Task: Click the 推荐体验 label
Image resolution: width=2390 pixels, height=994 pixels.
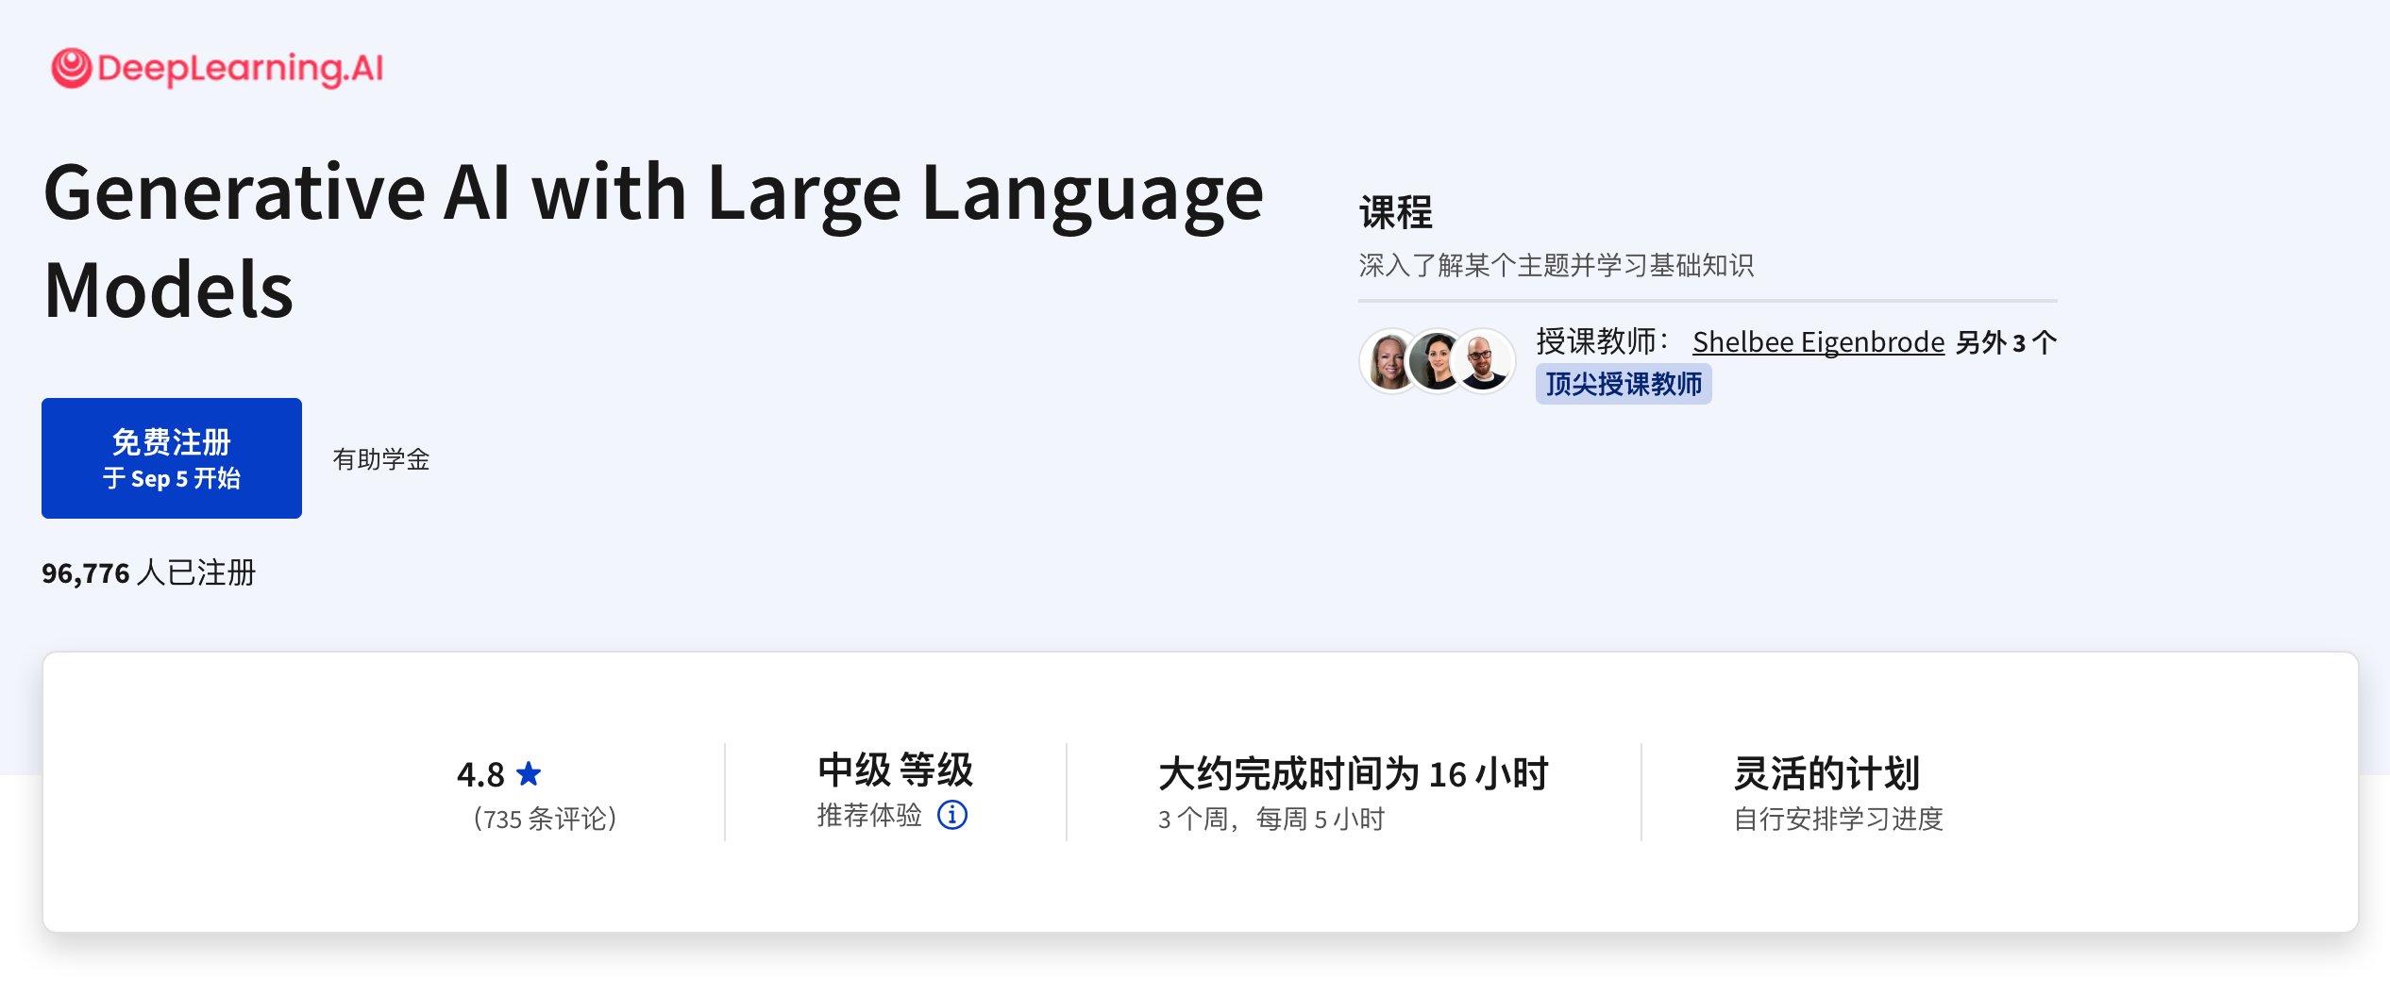Action: point(869,815)
